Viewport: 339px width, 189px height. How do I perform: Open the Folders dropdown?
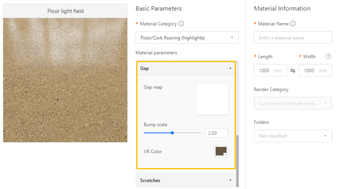[x=293, y=136]
